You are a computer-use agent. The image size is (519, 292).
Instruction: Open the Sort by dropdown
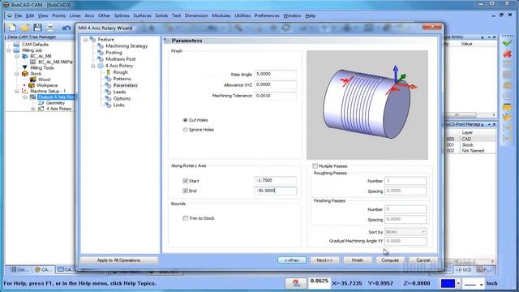click(405, 232)
